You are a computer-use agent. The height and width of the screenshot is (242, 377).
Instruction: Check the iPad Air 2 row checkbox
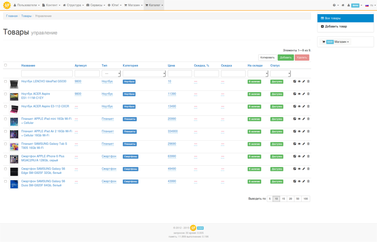click(x=6, y=131)
